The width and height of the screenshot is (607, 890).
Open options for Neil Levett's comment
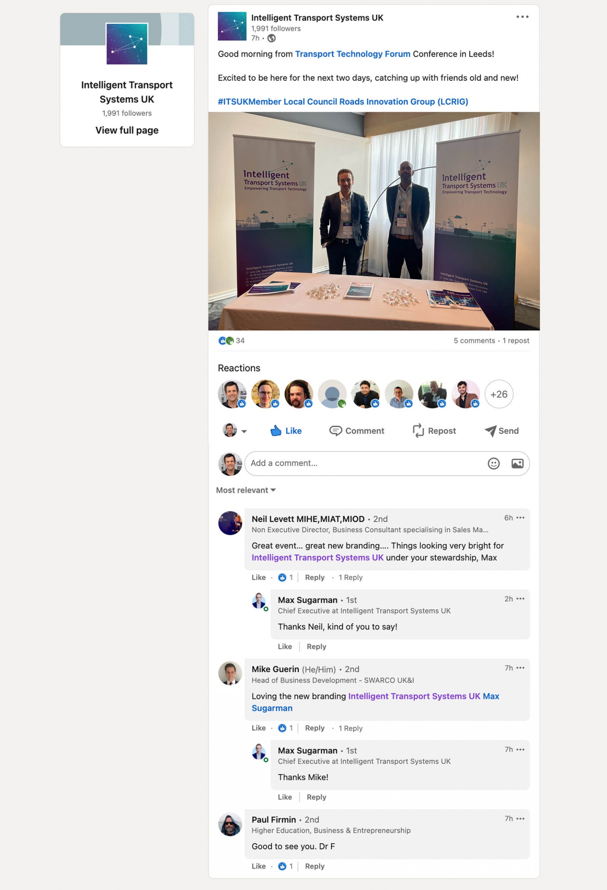520,518
